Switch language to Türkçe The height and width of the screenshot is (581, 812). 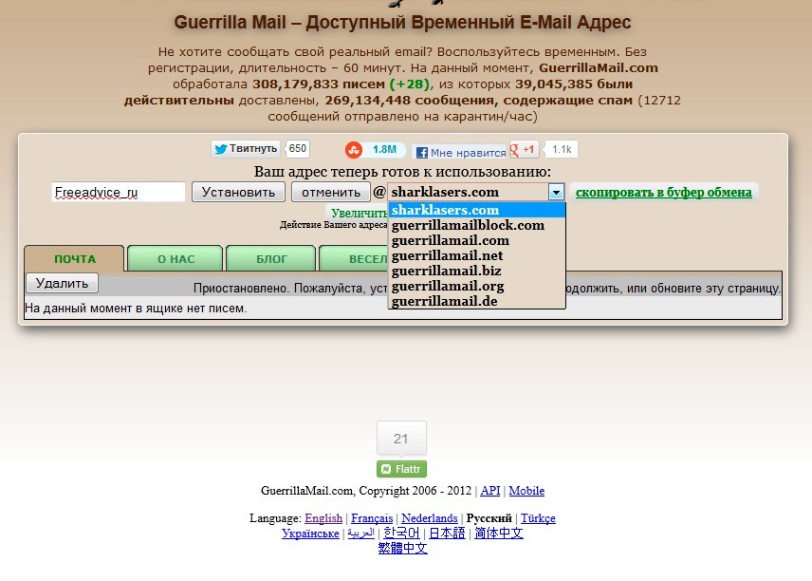tap(538, 517)
